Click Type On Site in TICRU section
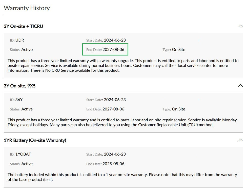This screenshot has width=247, height=190. pos(174,49)
